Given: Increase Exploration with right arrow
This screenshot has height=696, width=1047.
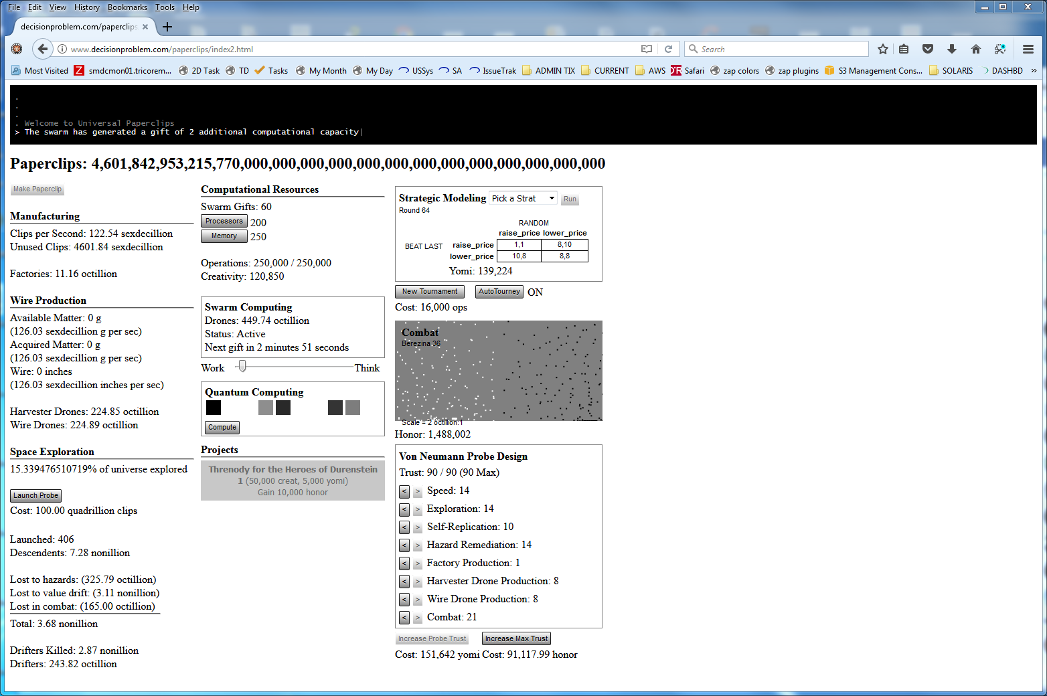Looking at the screenshot, I should coord(417,510).
